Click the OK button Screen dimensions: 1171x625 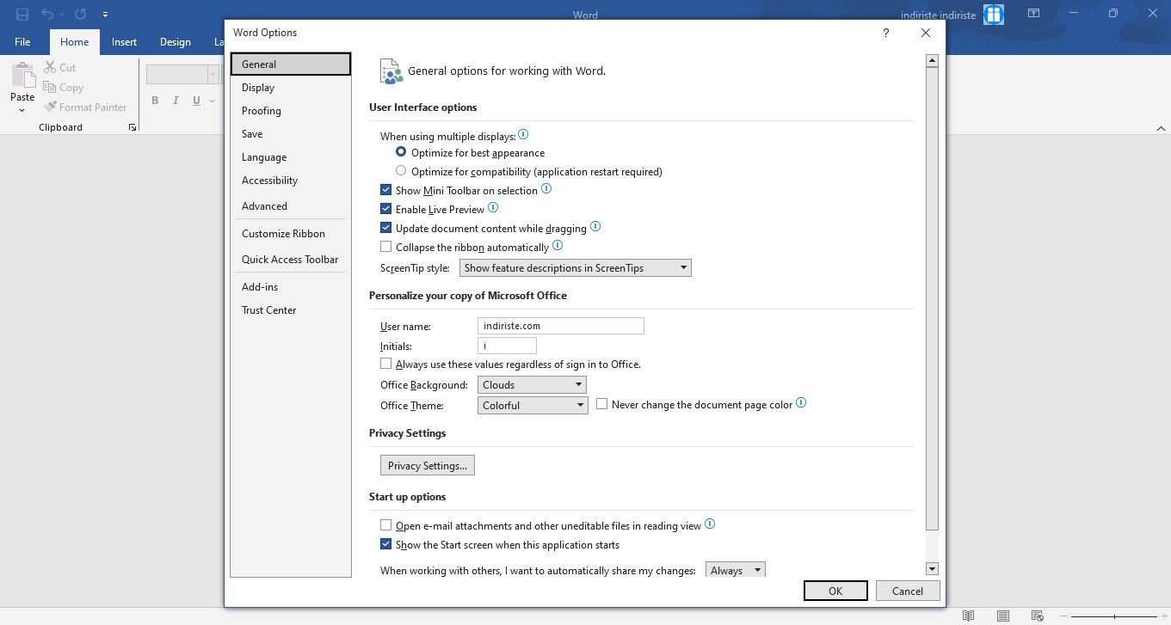tap(835, 591)
